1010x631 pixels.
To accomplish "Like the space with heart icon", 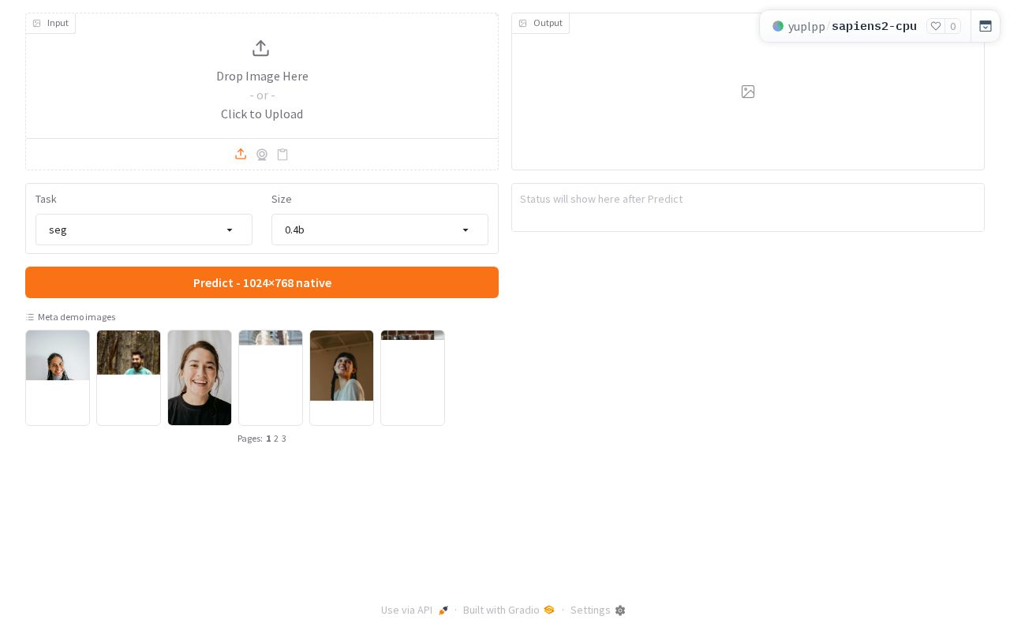I will [936, 26].
